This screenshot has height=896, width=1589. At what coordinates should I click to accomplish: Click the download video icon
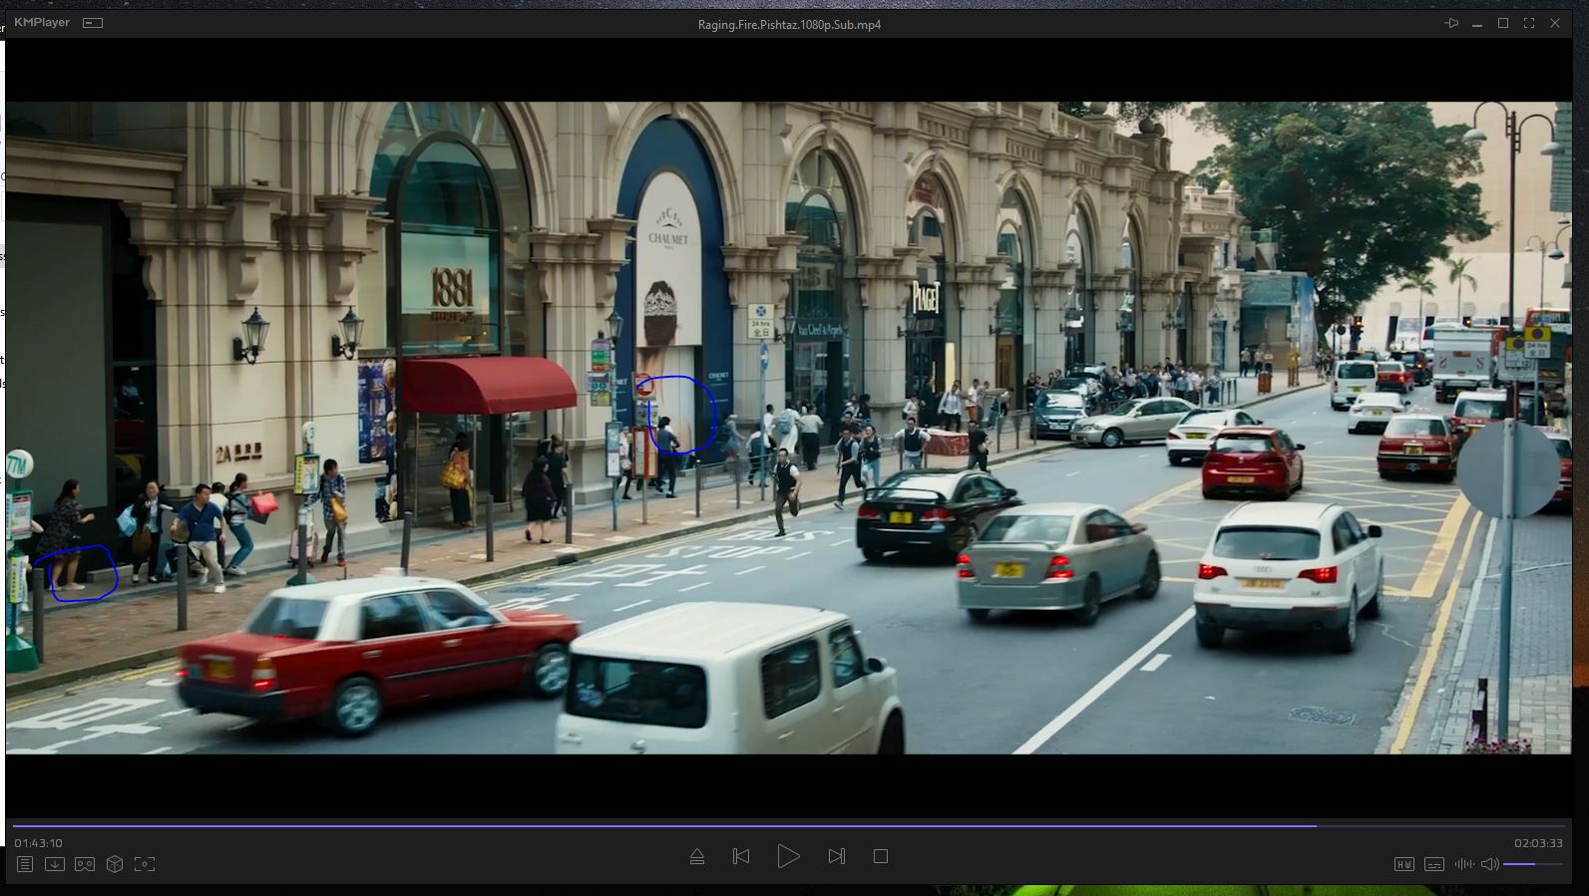[x=55, y=864]
